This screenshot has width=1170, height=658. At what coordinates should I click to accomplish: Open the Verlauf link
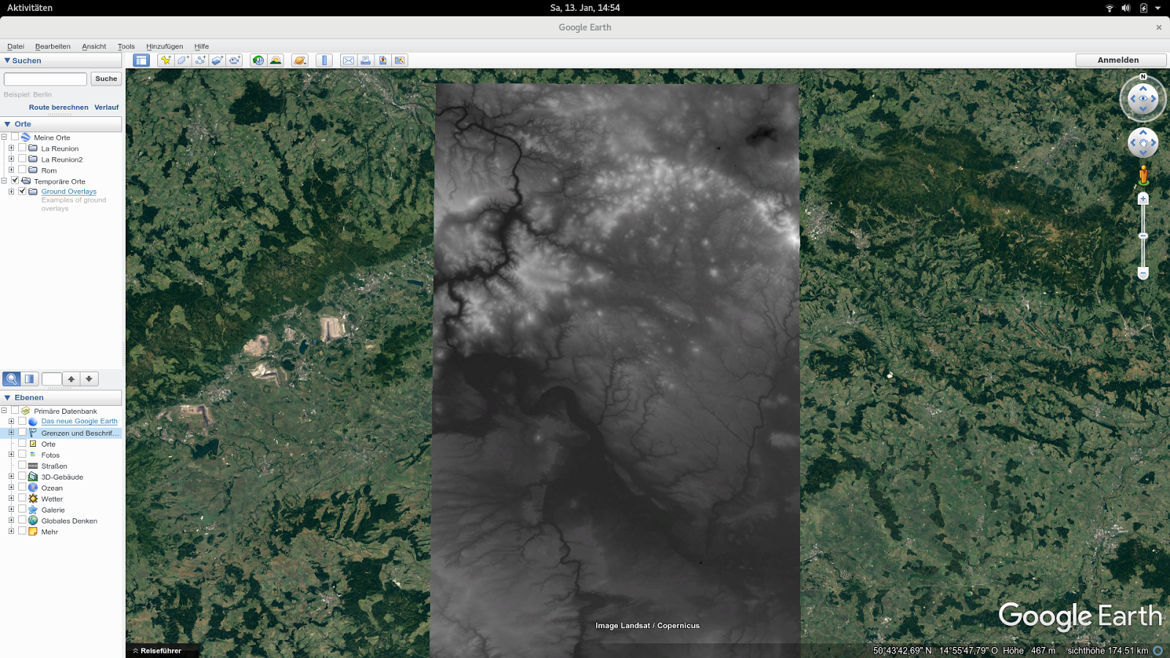tap(107, 107)
